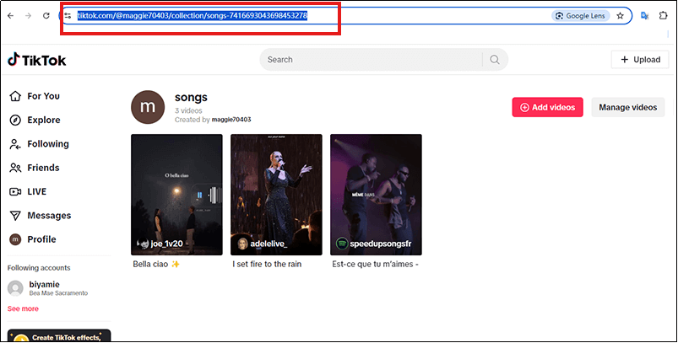Click the I set fire to the rain caption
Image resolution: width=678 pixels, height=343 pixels.
267,264
